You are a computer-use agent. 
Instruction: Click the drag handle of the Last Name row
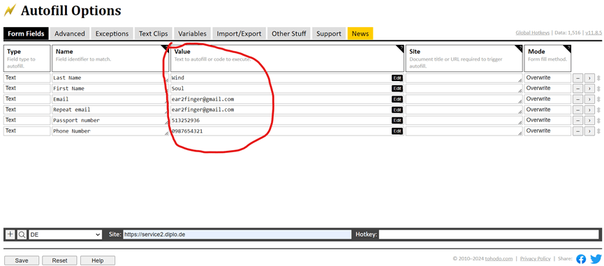pyautogui.click(x=598, y=78)
